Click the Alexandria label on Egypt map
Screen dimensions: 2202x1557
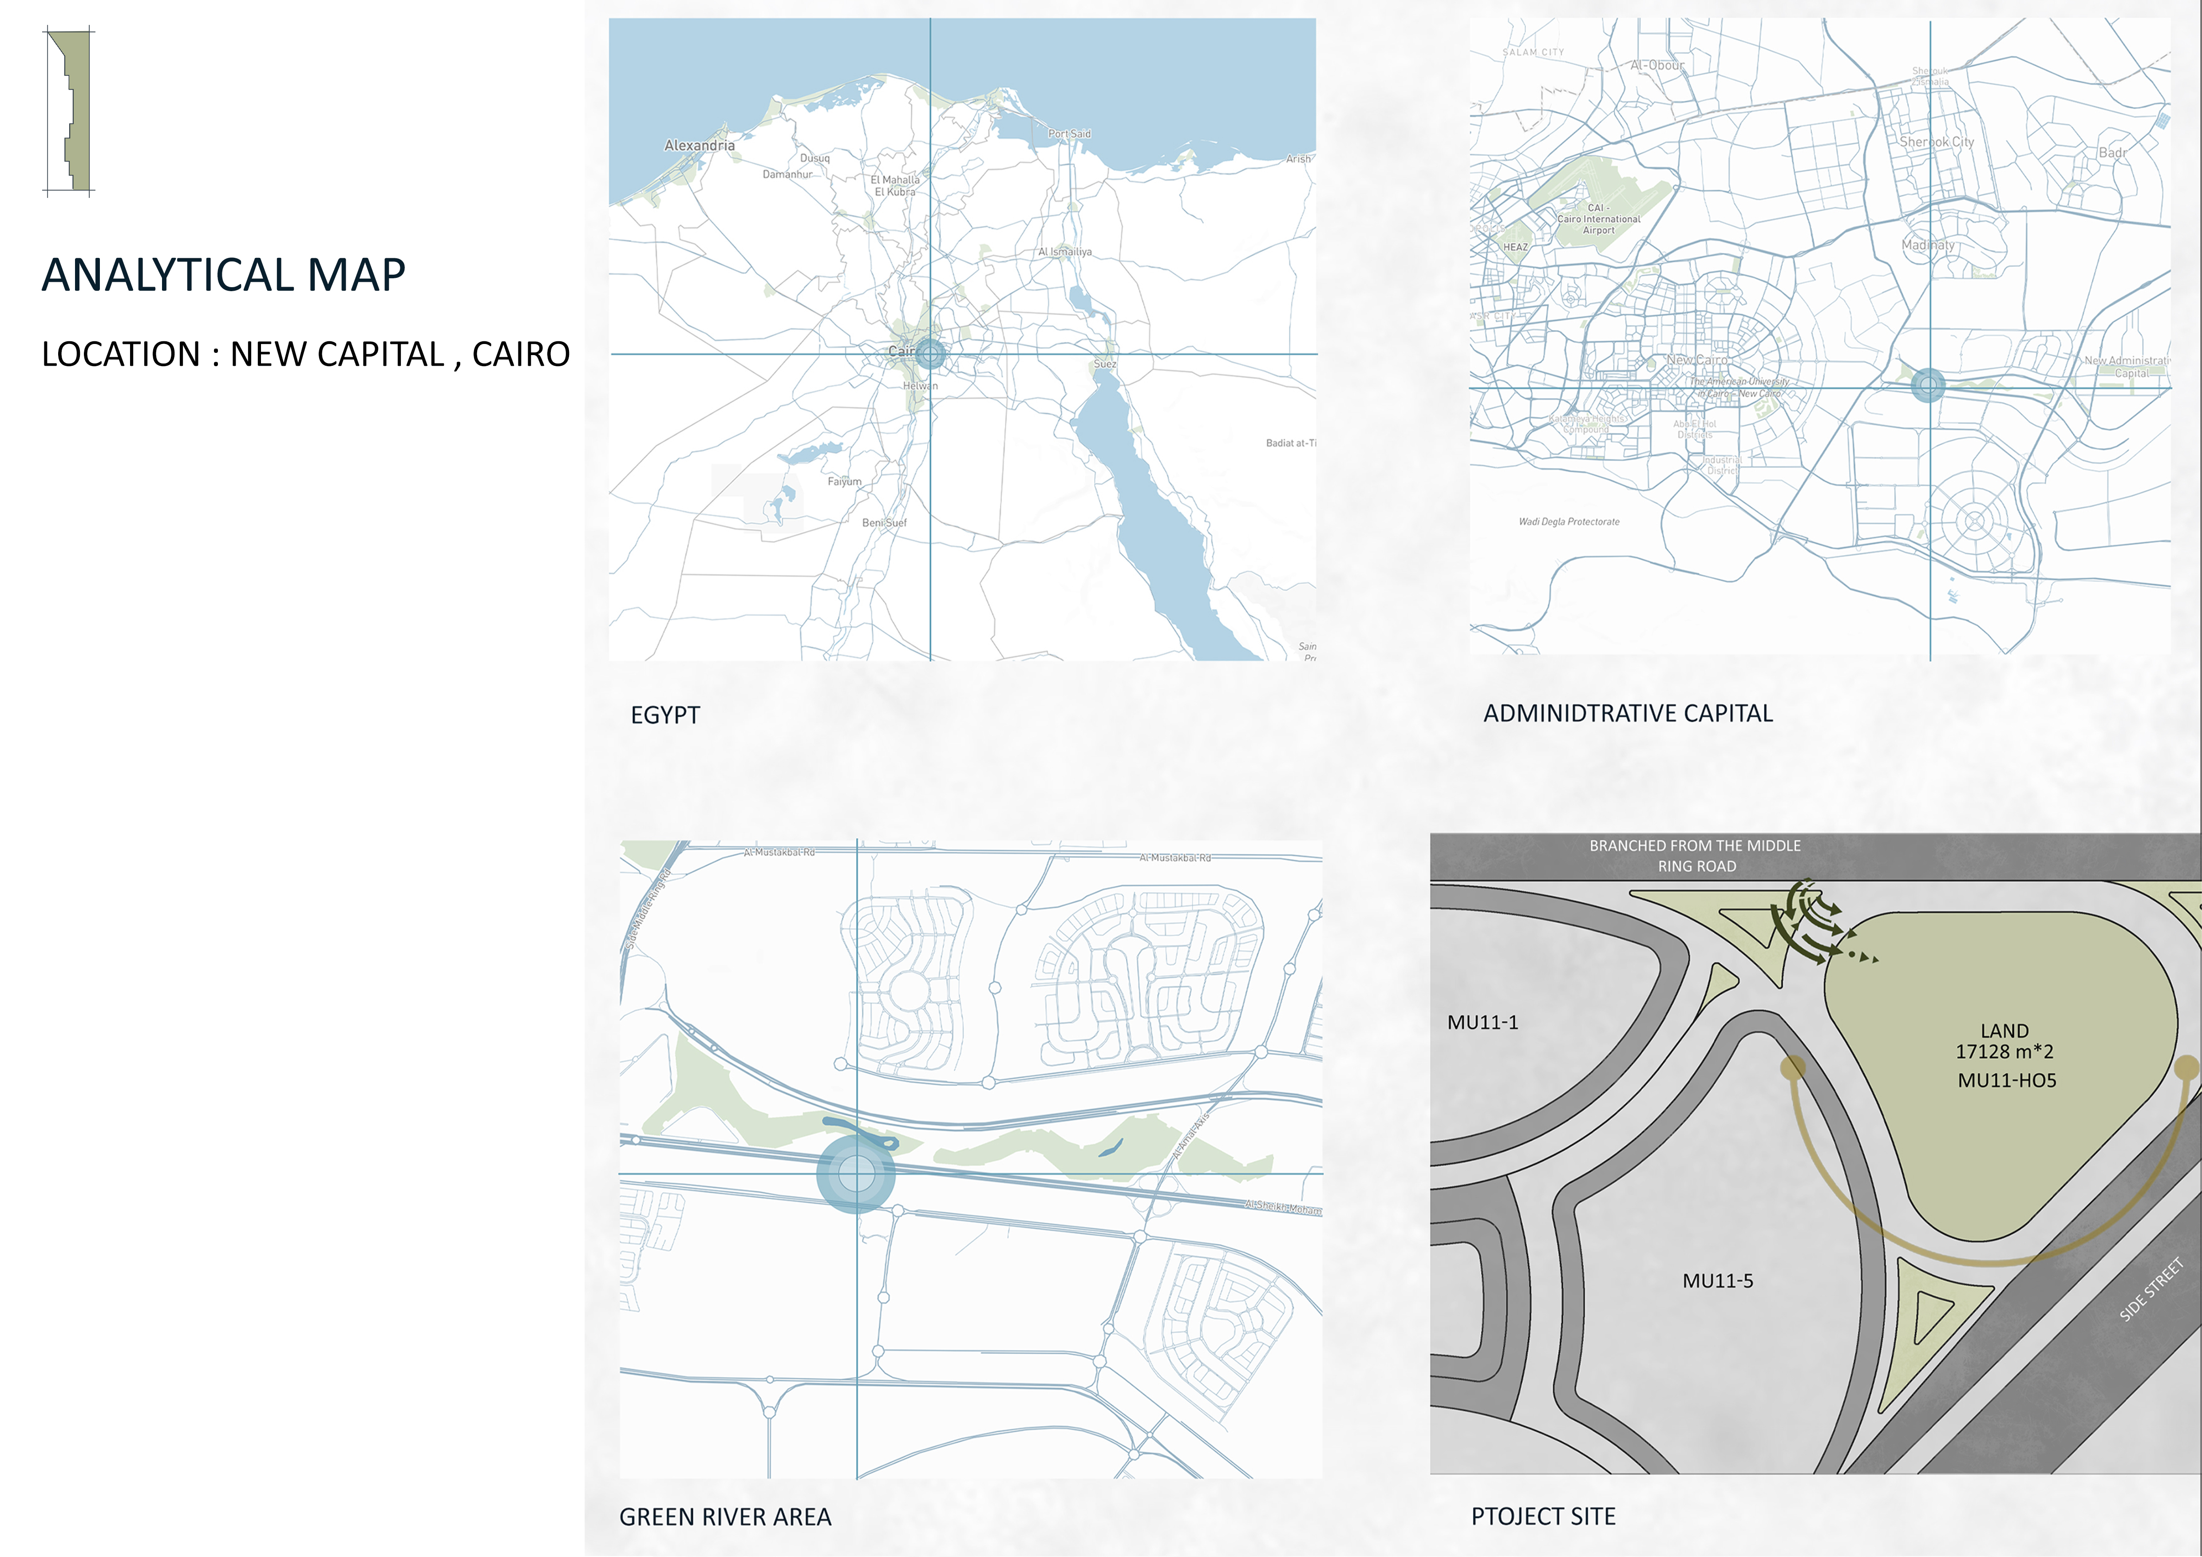(700, 146)
